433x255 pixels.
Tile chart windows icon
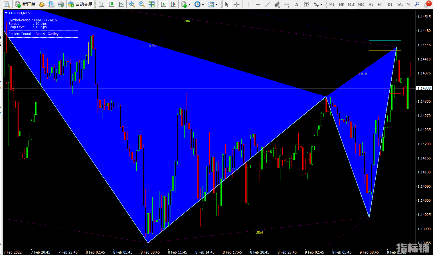[x=151, y=4]
